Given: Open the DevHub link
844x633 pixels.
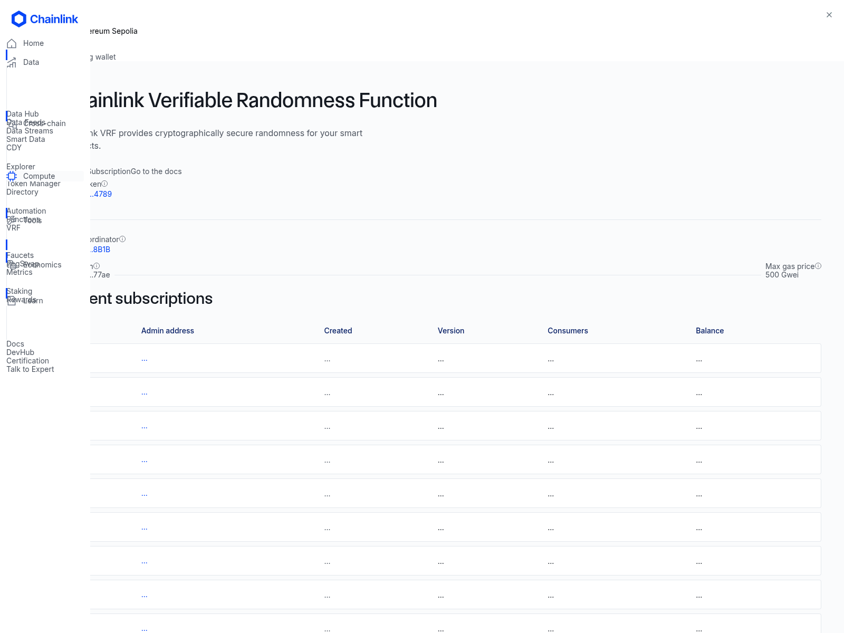Looking at the screenshot, I should coord(20,352).
